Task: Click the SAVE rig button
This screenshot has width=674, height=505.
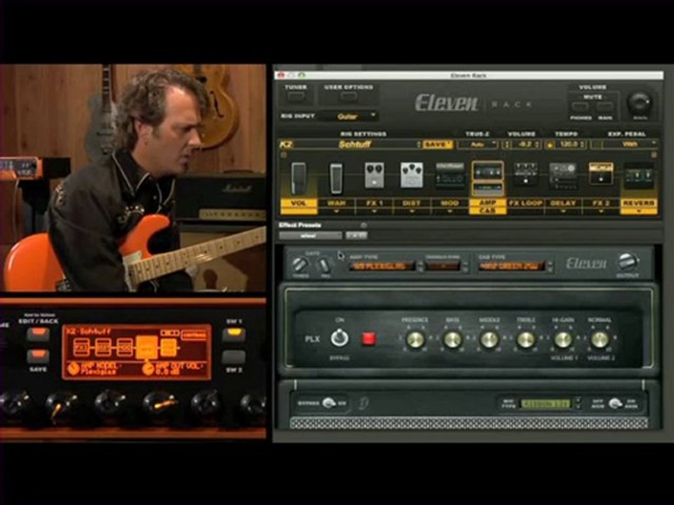Action: tap(437, 144)
